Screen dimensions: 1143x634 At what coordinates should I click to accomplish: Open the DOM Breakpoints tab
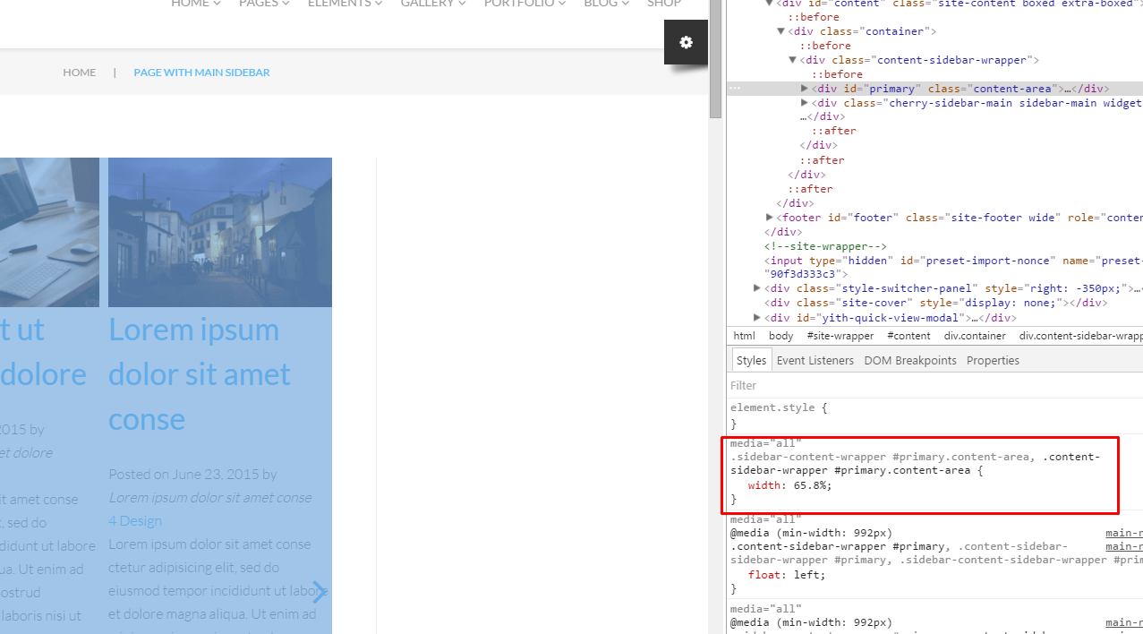pyautogui.click(x=910, y=360)
